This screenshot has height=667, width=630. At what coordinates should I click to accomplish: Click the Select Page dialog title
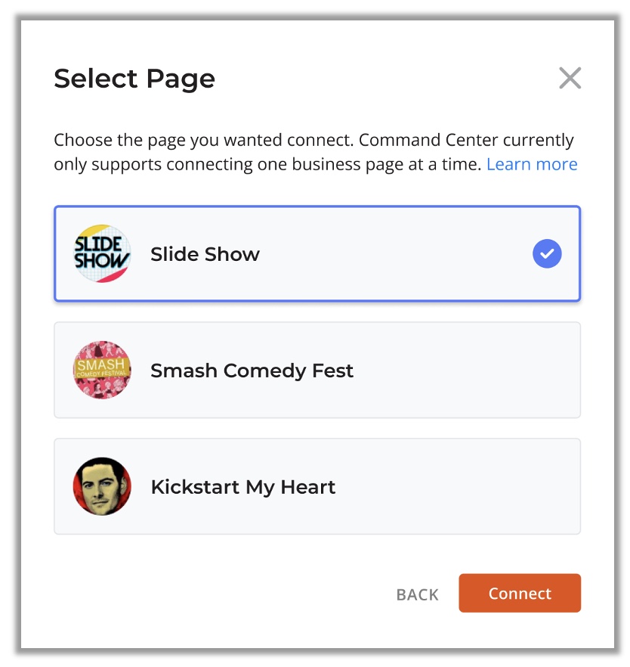click(x=134, y=79)
